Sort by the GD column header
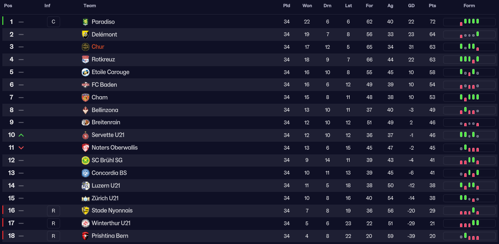The image size is (499, 244). click(411, 6)
